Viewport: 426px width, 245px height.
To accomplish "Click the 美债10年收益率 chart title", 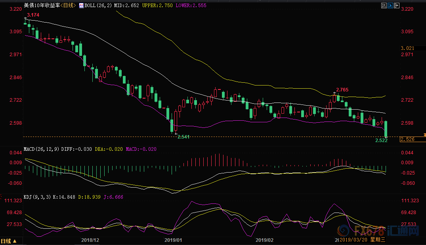I will (41, 6).
